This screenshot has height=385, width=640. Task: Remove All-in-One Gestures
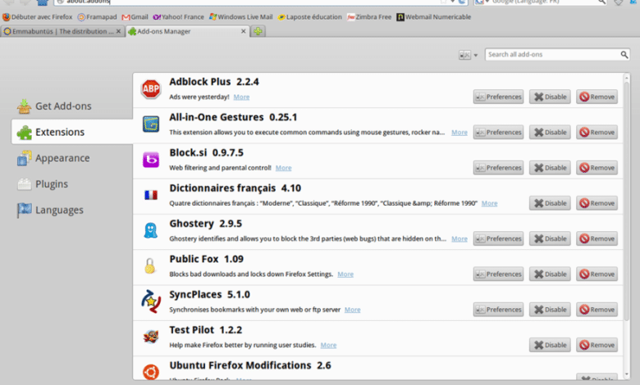click(x=597, y=133)
